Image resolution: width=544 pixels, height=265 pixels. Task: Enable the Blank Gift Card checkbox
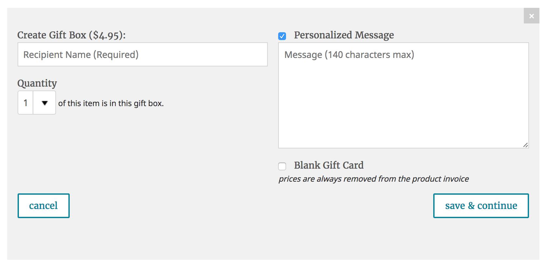pyautogui.click(x=282, y=166)
